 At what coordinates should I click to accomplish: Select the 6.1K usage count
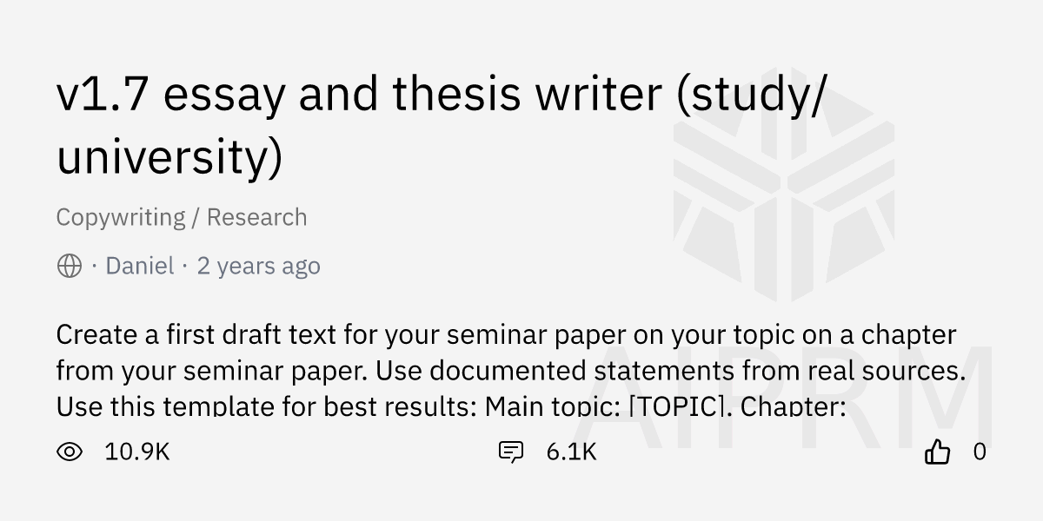point(568,452)
